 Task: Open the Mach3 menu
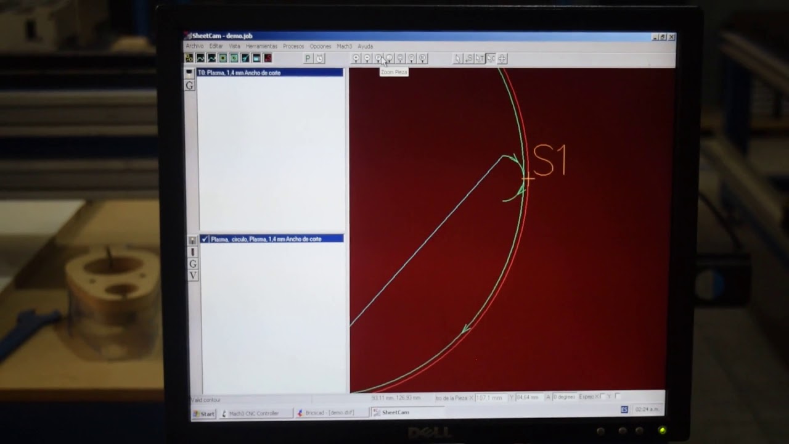(x=344, y=46)
